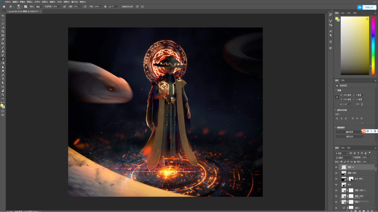Image resolution: width=378 pixels, height=212 pixels.
Task: Click the blue 拖拽上传 cloud button
Action: [366, 7]
